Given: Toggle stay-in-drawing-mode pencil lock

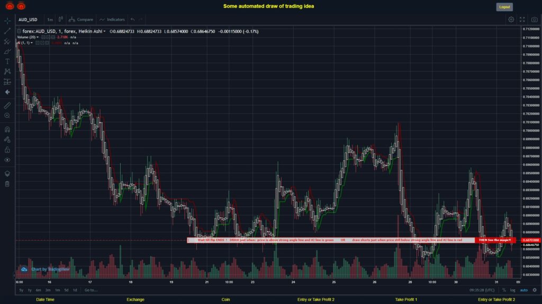Looking at the screenshot, I should pos(7,139).
